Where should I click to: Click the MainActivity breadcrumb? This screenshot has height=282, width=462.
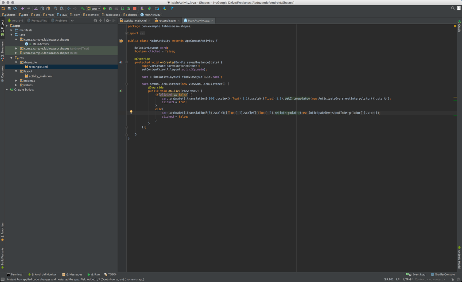coord(150,15)
